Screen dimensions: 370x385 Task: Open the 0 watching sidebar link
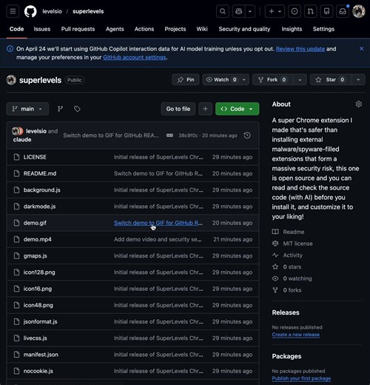[x=292, y=278]
